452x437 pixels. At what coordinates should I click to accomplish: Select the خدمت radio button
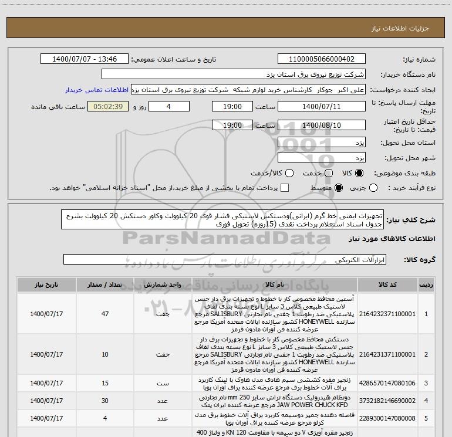pos(329,173)
